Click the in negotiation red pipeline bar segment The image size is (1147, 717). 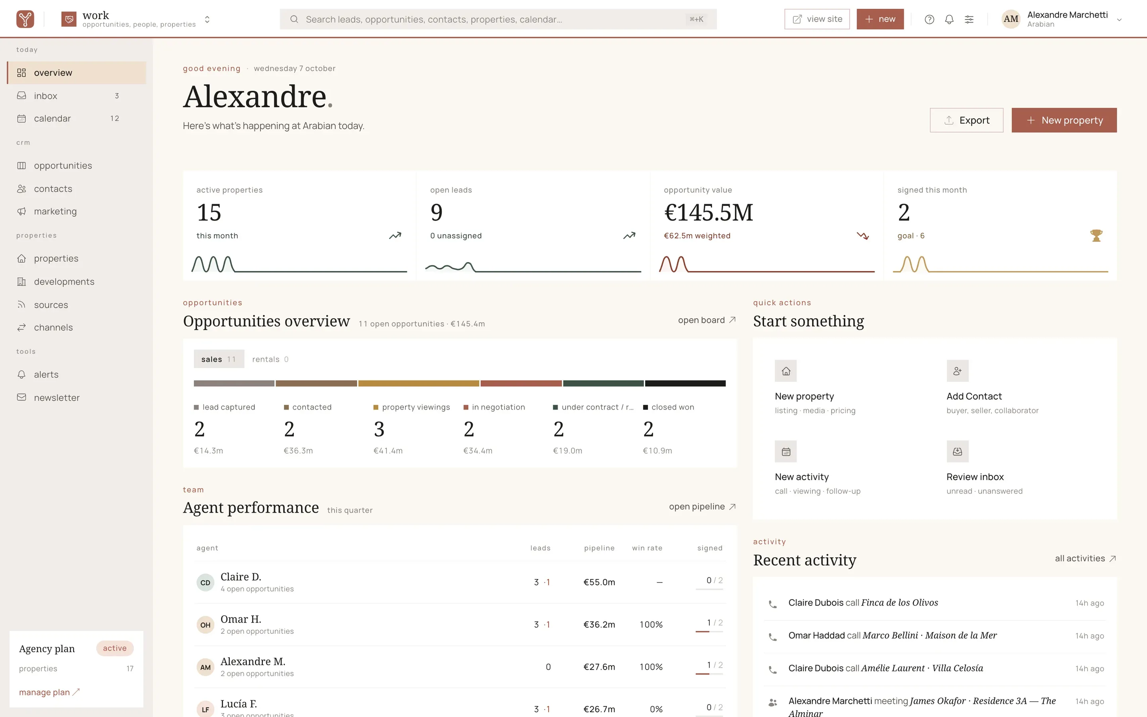(521, 383)
